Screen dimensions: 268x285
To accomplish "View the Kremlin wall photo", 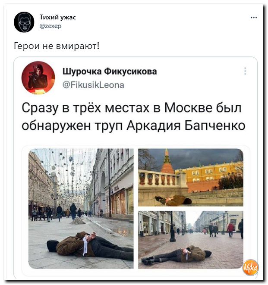I will [x=191, y=177].
